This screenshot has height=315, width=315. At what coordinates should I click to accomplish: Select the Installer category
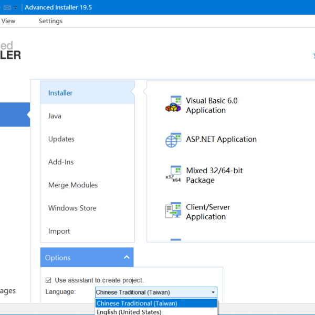coord(87,92)
